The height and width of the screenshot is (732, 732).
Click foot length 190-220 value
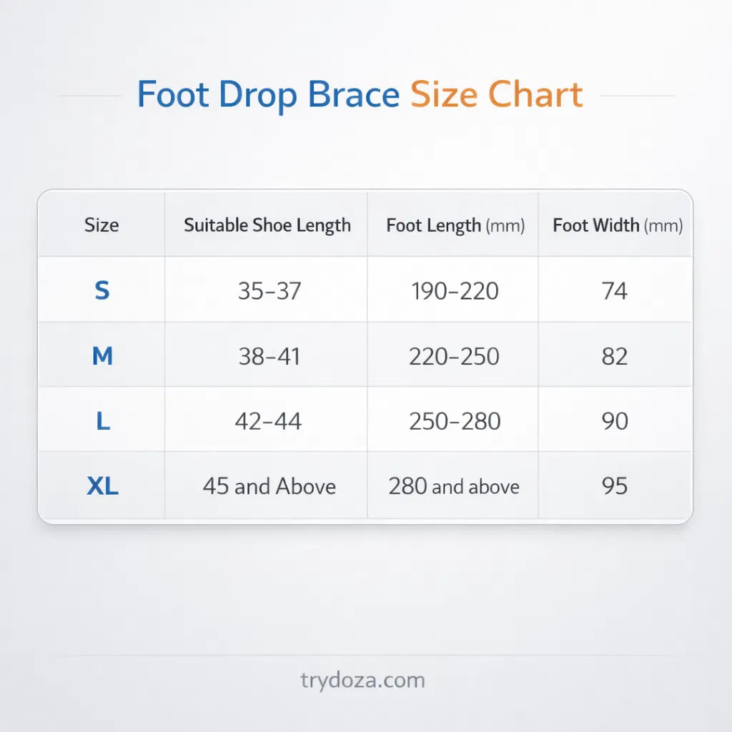pos(455,291)
